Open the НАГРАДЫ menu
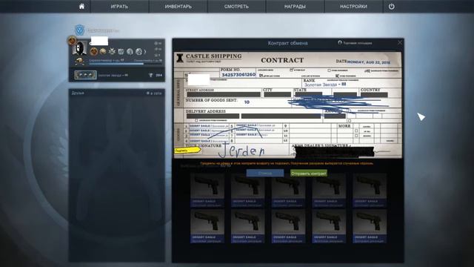Viewport: 474px width, 267px height. (295, 7)
